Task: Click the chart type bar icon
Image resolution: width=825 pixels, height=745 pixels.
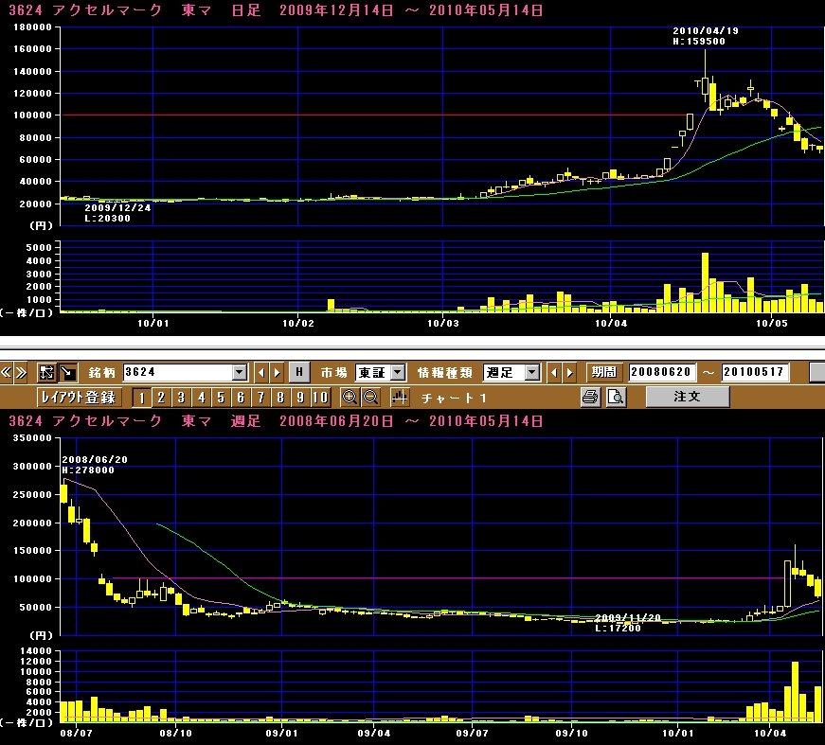Action: pyautogui.click(x=399, y=397)
